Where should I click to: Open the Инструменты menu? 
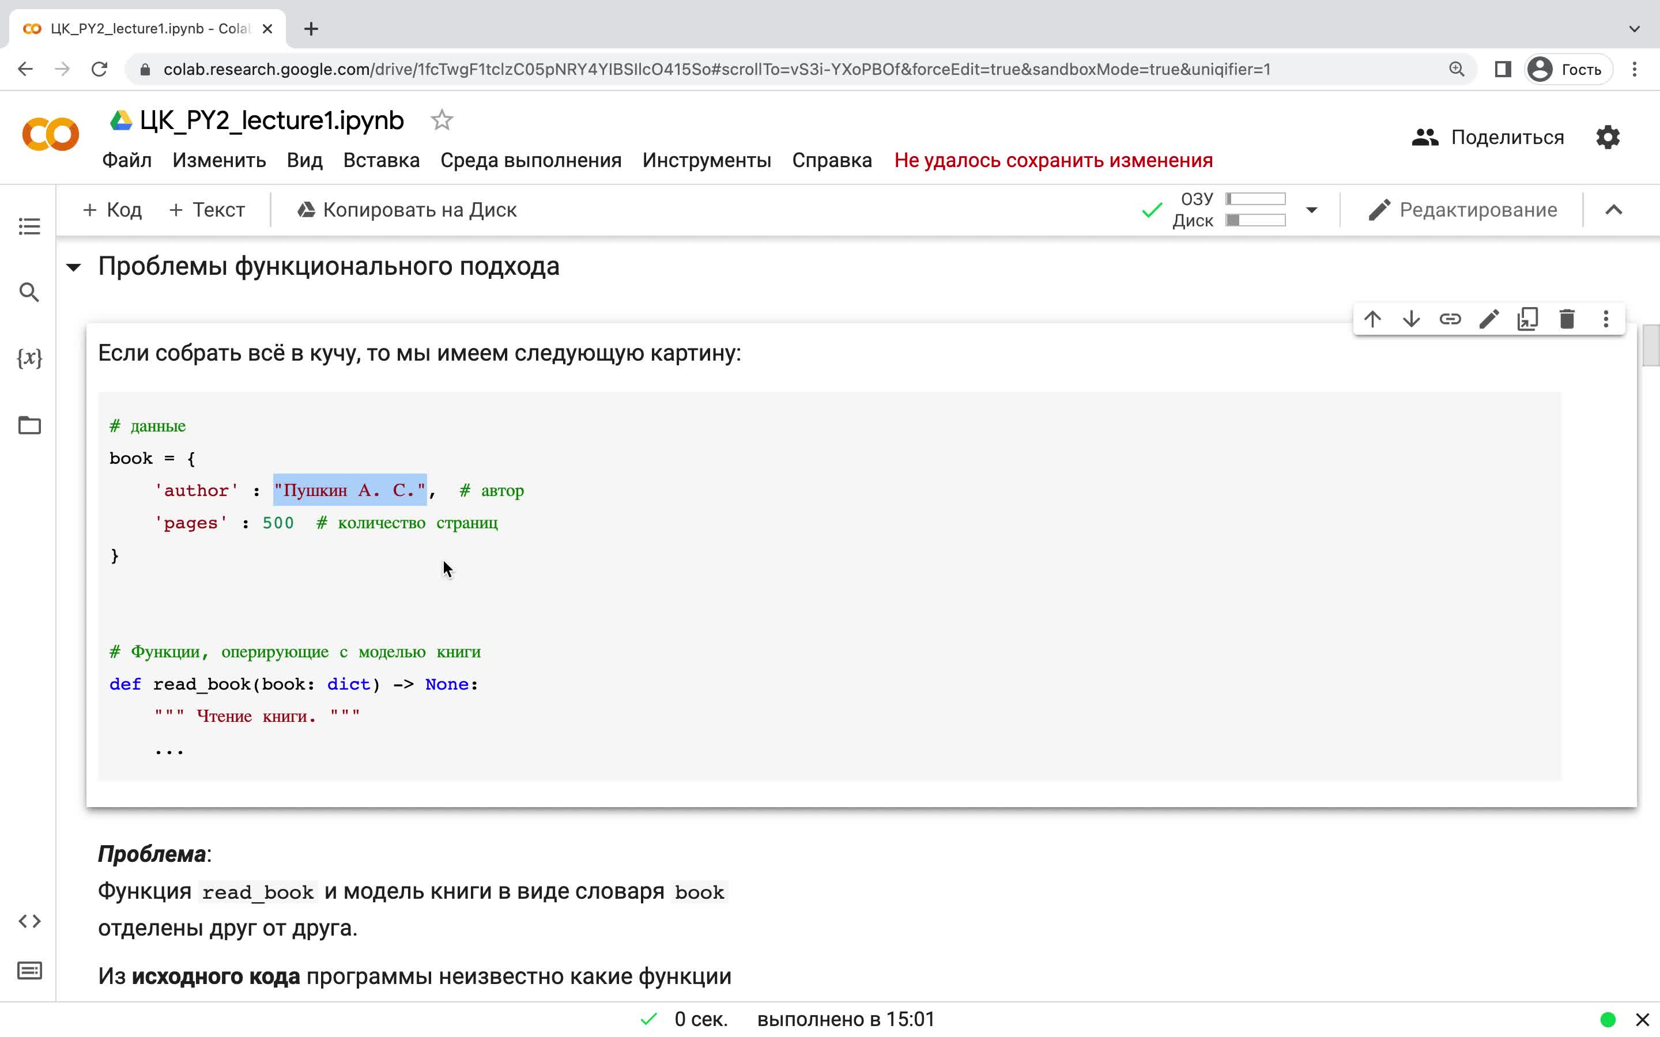click(707, 161)
